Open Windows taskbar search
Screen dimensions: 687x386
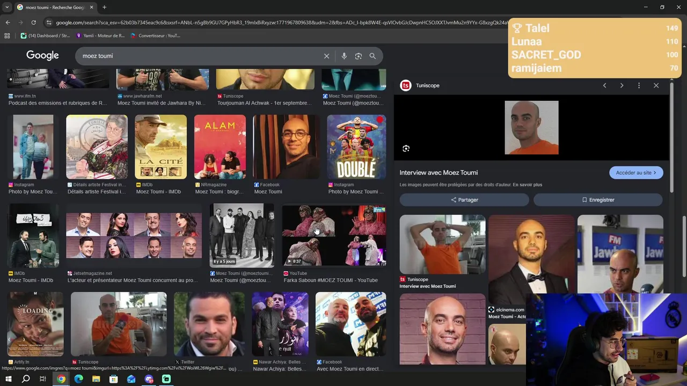click(x=26, y=379)
